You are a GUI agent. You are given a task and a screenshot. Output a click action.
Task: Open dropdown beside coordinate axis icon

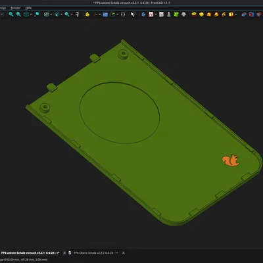[100, 14]
